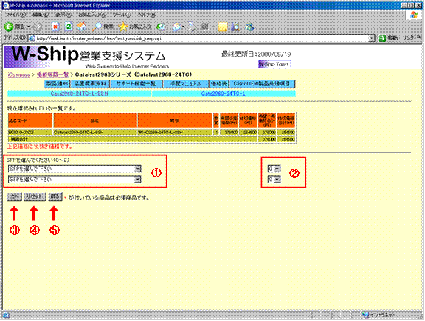
Task: Open the ファイル(F) menu
Action: tap(16, 15)
